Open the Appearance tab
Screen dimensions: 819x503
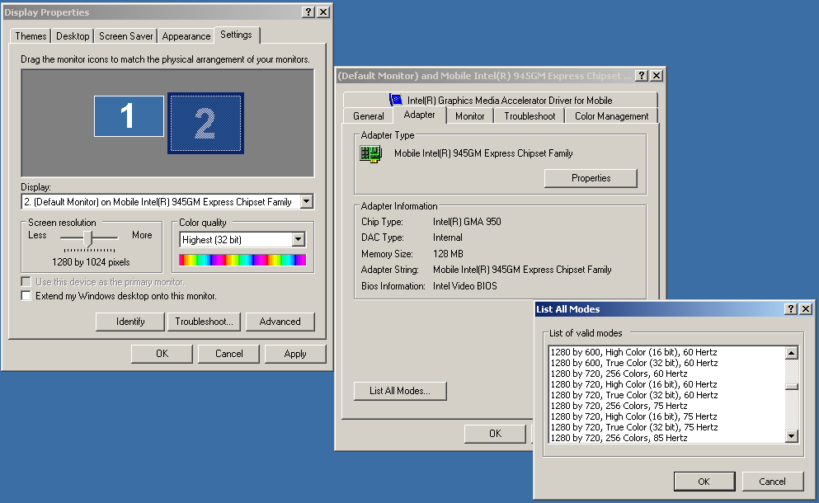[186, 36]
